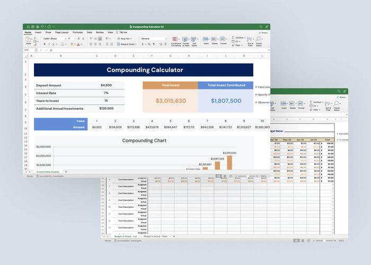Click the Wrap Text button
371x265 pixels.
125,38
